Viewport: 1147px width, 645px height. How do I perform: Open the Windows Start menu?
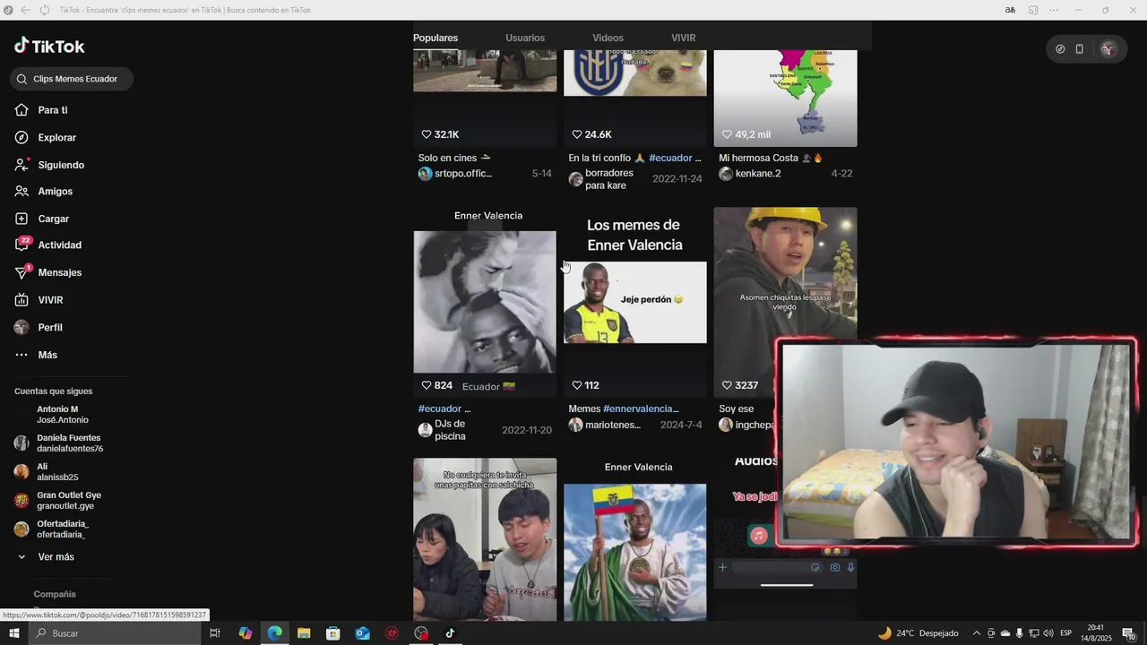[13, 633]
